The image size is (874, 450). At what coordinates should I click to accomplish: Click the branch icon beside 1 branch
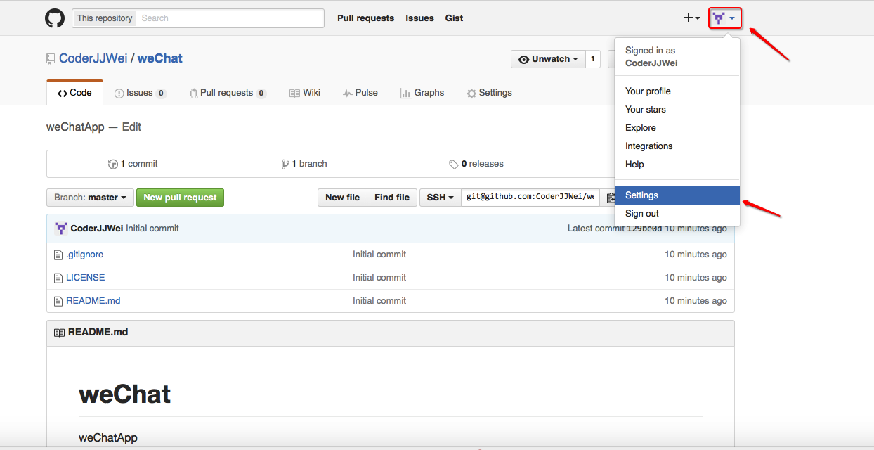(x=285, y=164)
